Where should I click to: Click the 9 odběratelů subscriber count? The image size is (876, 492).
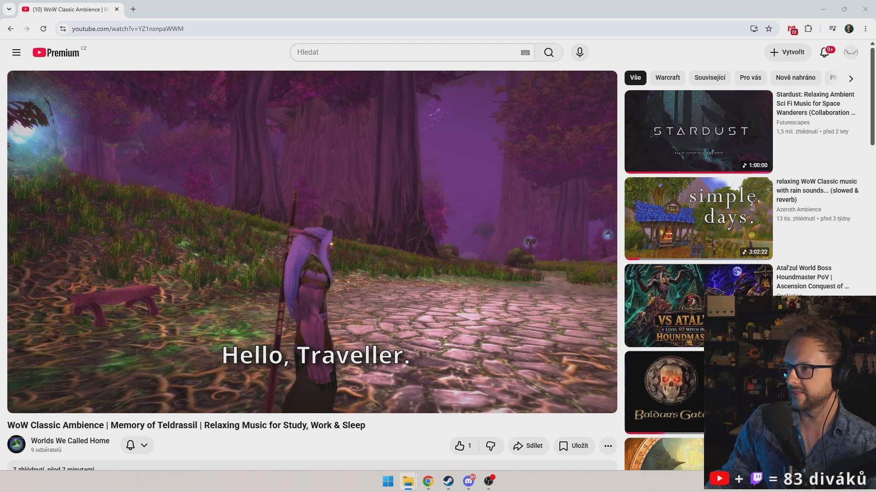pos(46,450)
